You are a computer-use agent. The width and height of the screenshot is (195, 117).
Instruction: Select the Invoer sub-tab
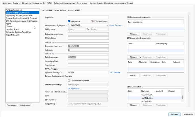pyautogui.click(x=56, y=10)
